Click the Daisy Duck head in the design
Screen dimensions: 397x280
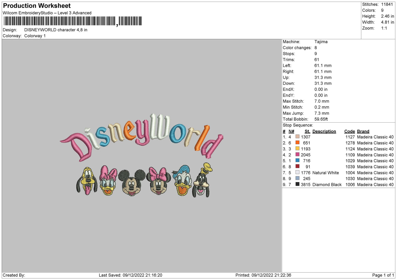coord(108,180)
